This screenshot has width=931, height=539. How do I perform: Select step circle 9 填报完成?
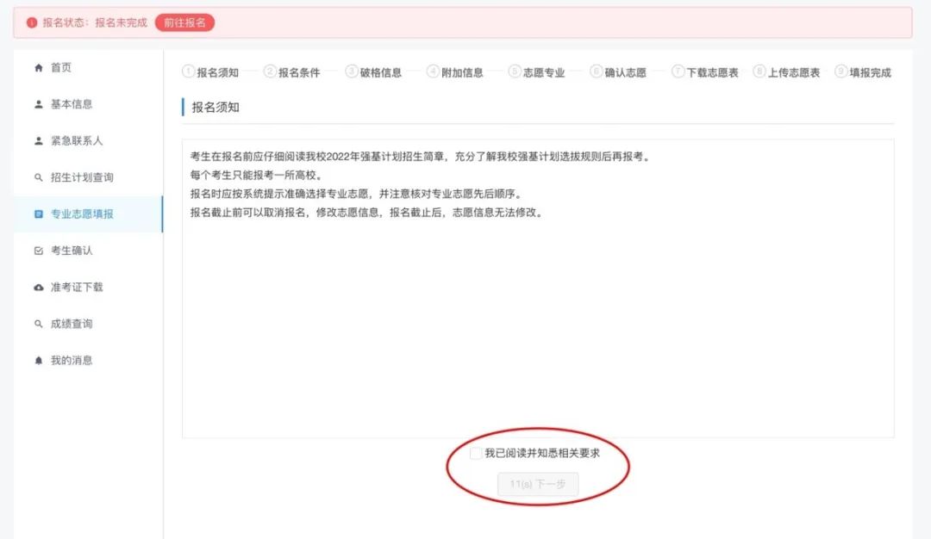pos(840,71)
